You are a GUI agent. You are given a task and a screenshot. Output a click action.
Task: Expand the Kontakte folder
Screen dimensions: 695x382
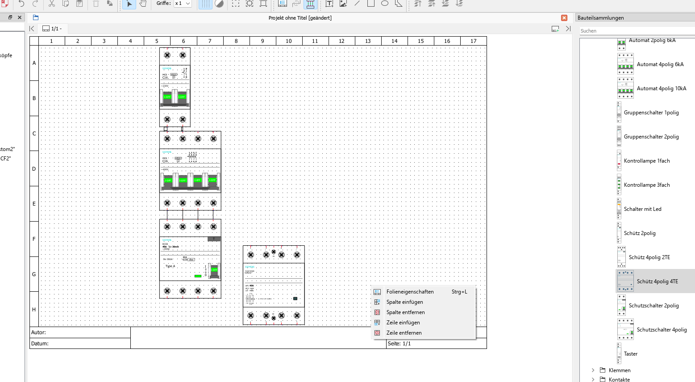(593, 379)
